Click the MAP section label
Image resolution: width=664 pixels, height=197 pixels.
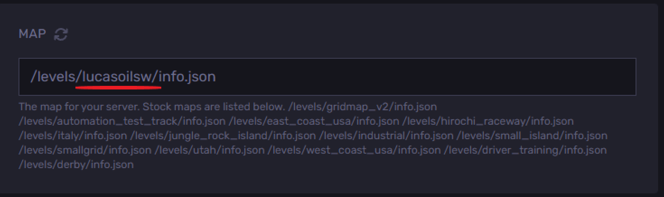pyautogui.click(x=32, y=34)
